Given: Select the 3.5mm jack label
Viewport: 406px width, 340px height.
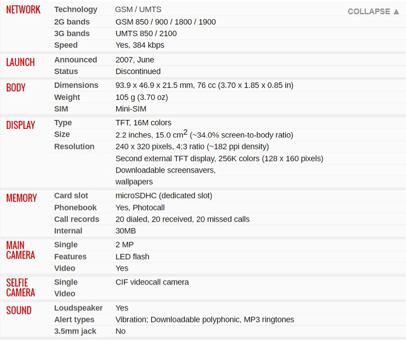Looking at the screenshot, I should coord(75,331).
